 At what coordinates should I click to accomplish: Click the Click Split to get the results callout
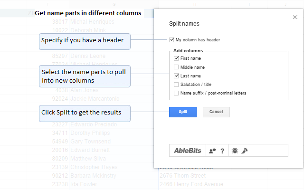tap(85, 114)
